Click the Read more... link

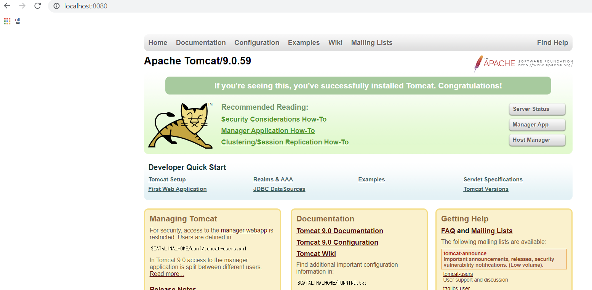[x=167, y=274]
